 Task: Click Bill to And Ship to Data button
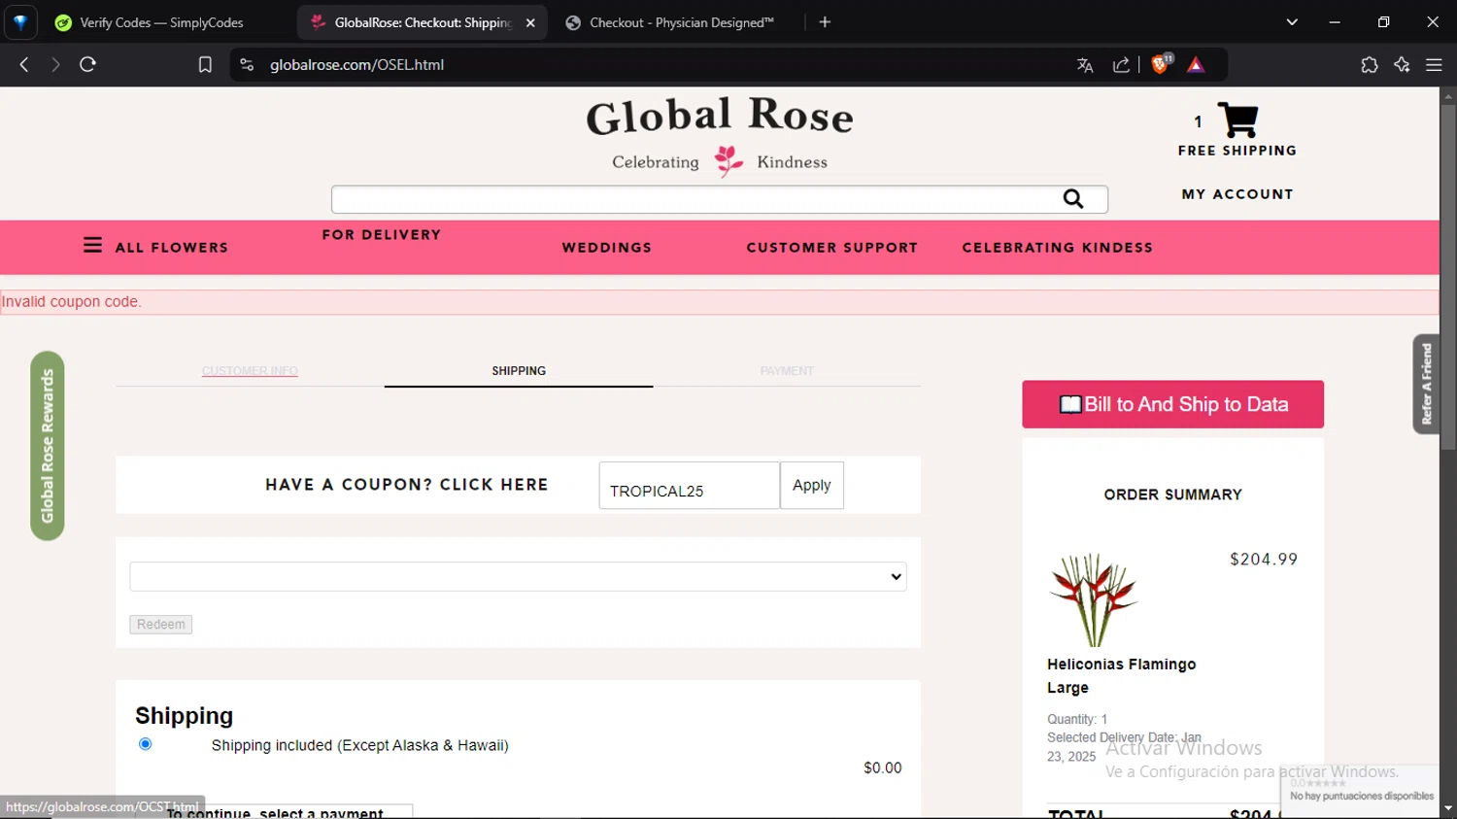(x=1173, y=404)
